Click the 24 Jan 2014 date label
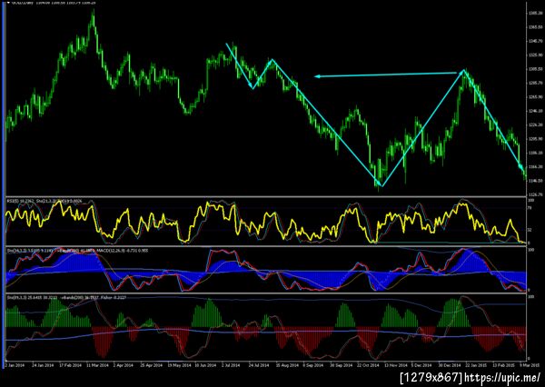The width and height of the screenshot is (545, 387). [x=43, y=365]
